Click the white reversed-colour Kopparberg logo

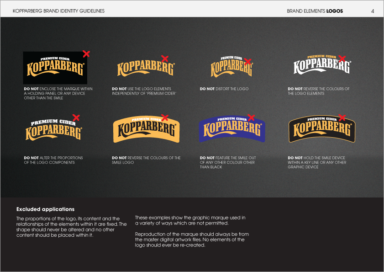[x=322, y=64]
